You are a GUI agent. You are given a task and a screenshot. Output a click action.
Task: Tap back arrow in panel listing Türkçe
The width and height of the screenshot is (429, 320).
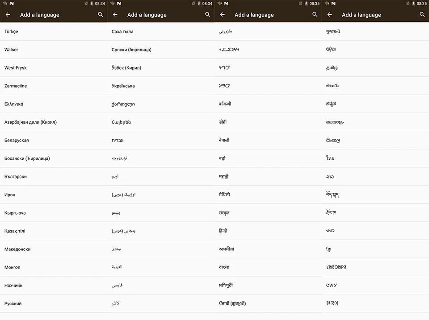[x=8, y=15]
